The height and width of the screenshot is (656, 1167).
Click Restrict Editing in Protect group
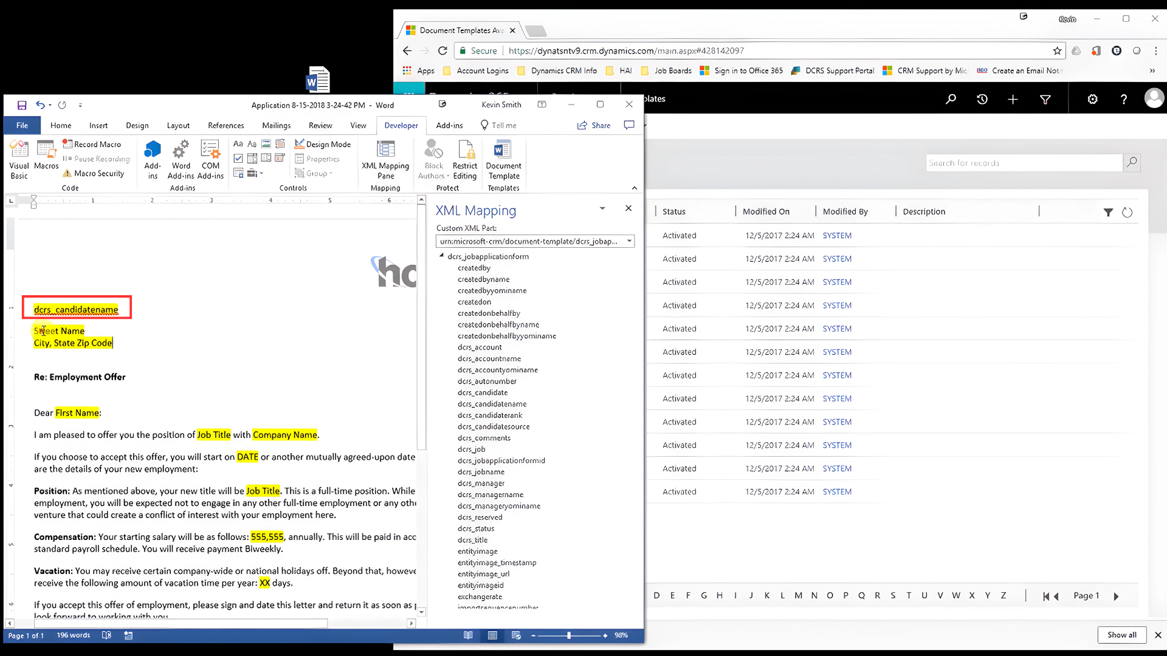tap(465, 160)
